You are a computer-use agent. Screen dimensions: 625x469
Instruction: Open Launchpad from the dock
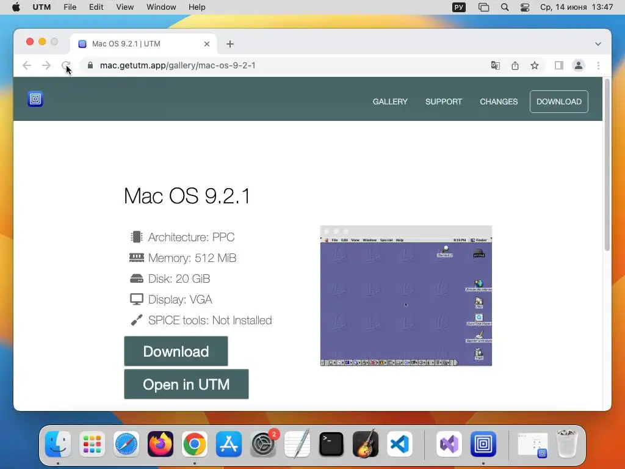click(92, 444)
